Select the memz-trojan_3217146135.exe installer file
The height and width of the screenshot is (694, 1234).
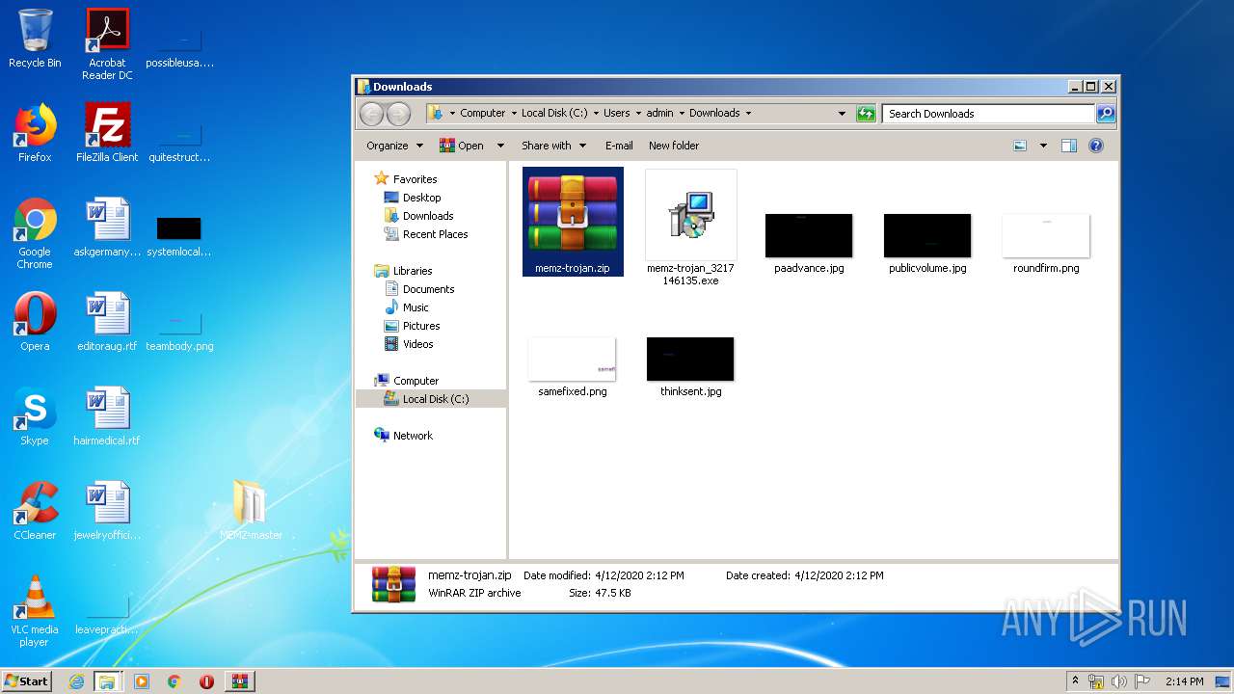pyautogui.click(x=690, y=227)
